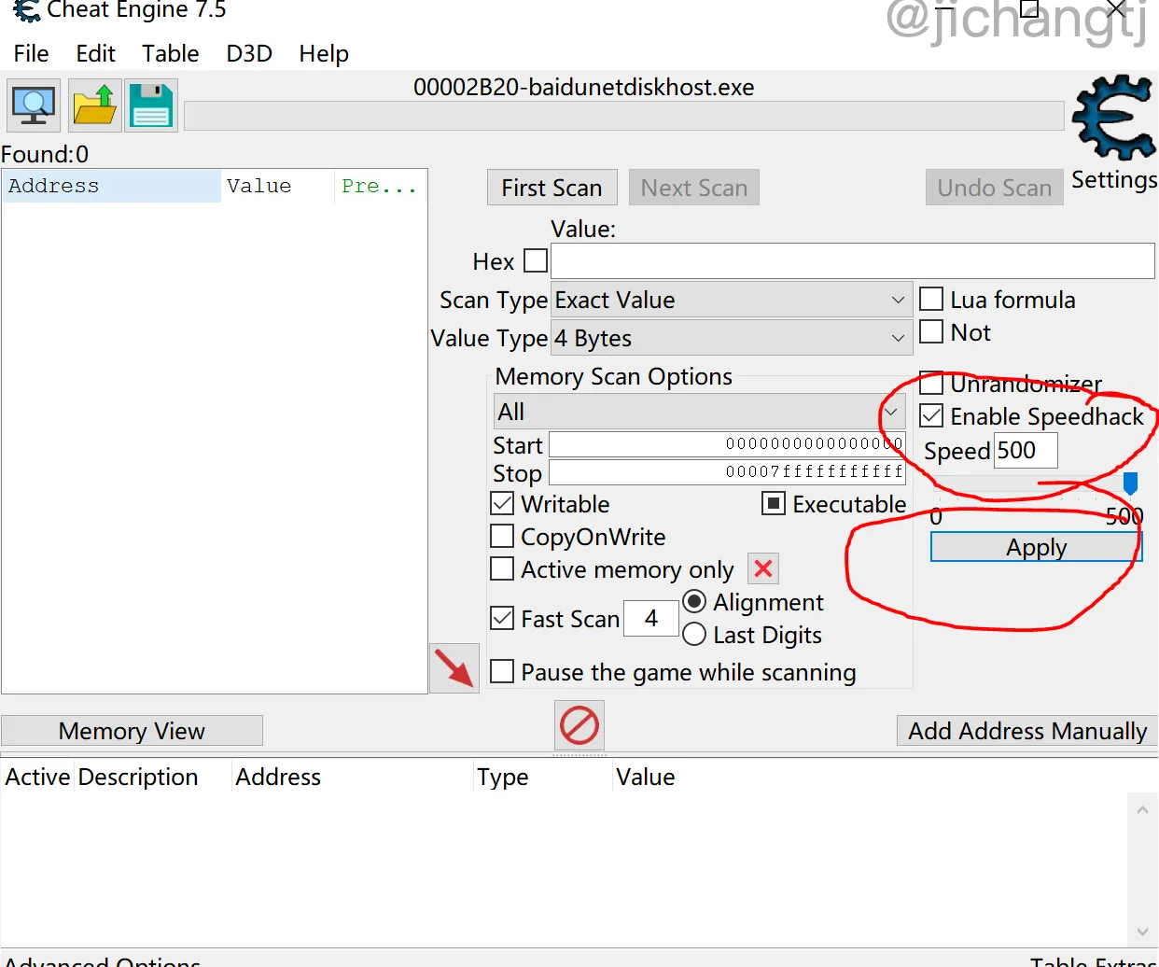Toggle the Hex checkbox
The height and width of the screenshot is (967, 1159).
click(536, 260)
